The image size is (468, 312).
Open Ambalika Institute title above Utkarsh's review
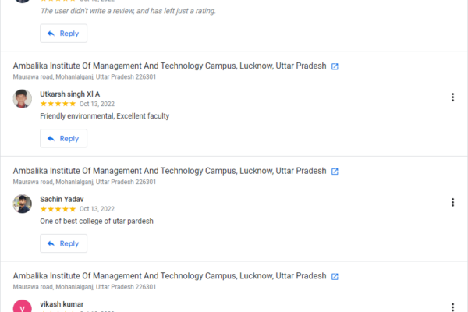(x=169, y=66)
